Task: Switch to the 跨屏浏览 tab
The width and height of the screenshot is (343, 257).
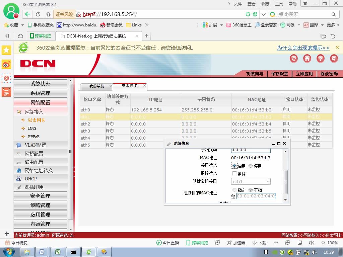Action: (41, 36)
